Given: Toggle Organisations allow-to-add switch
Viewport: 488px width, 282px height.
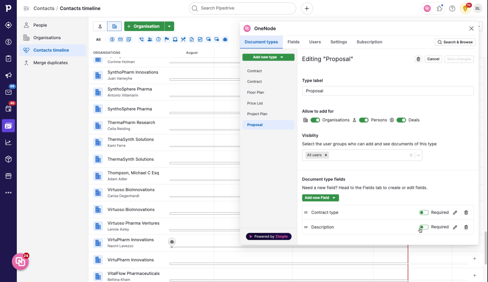Looking at the screenshot, I should point(315,120).
